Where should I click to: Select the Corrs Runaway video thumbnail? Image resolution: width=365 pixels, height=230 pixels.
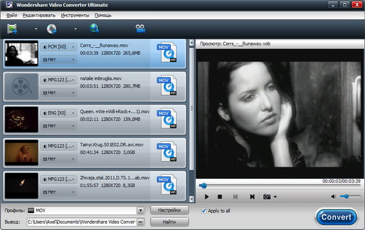click(21, 54)
